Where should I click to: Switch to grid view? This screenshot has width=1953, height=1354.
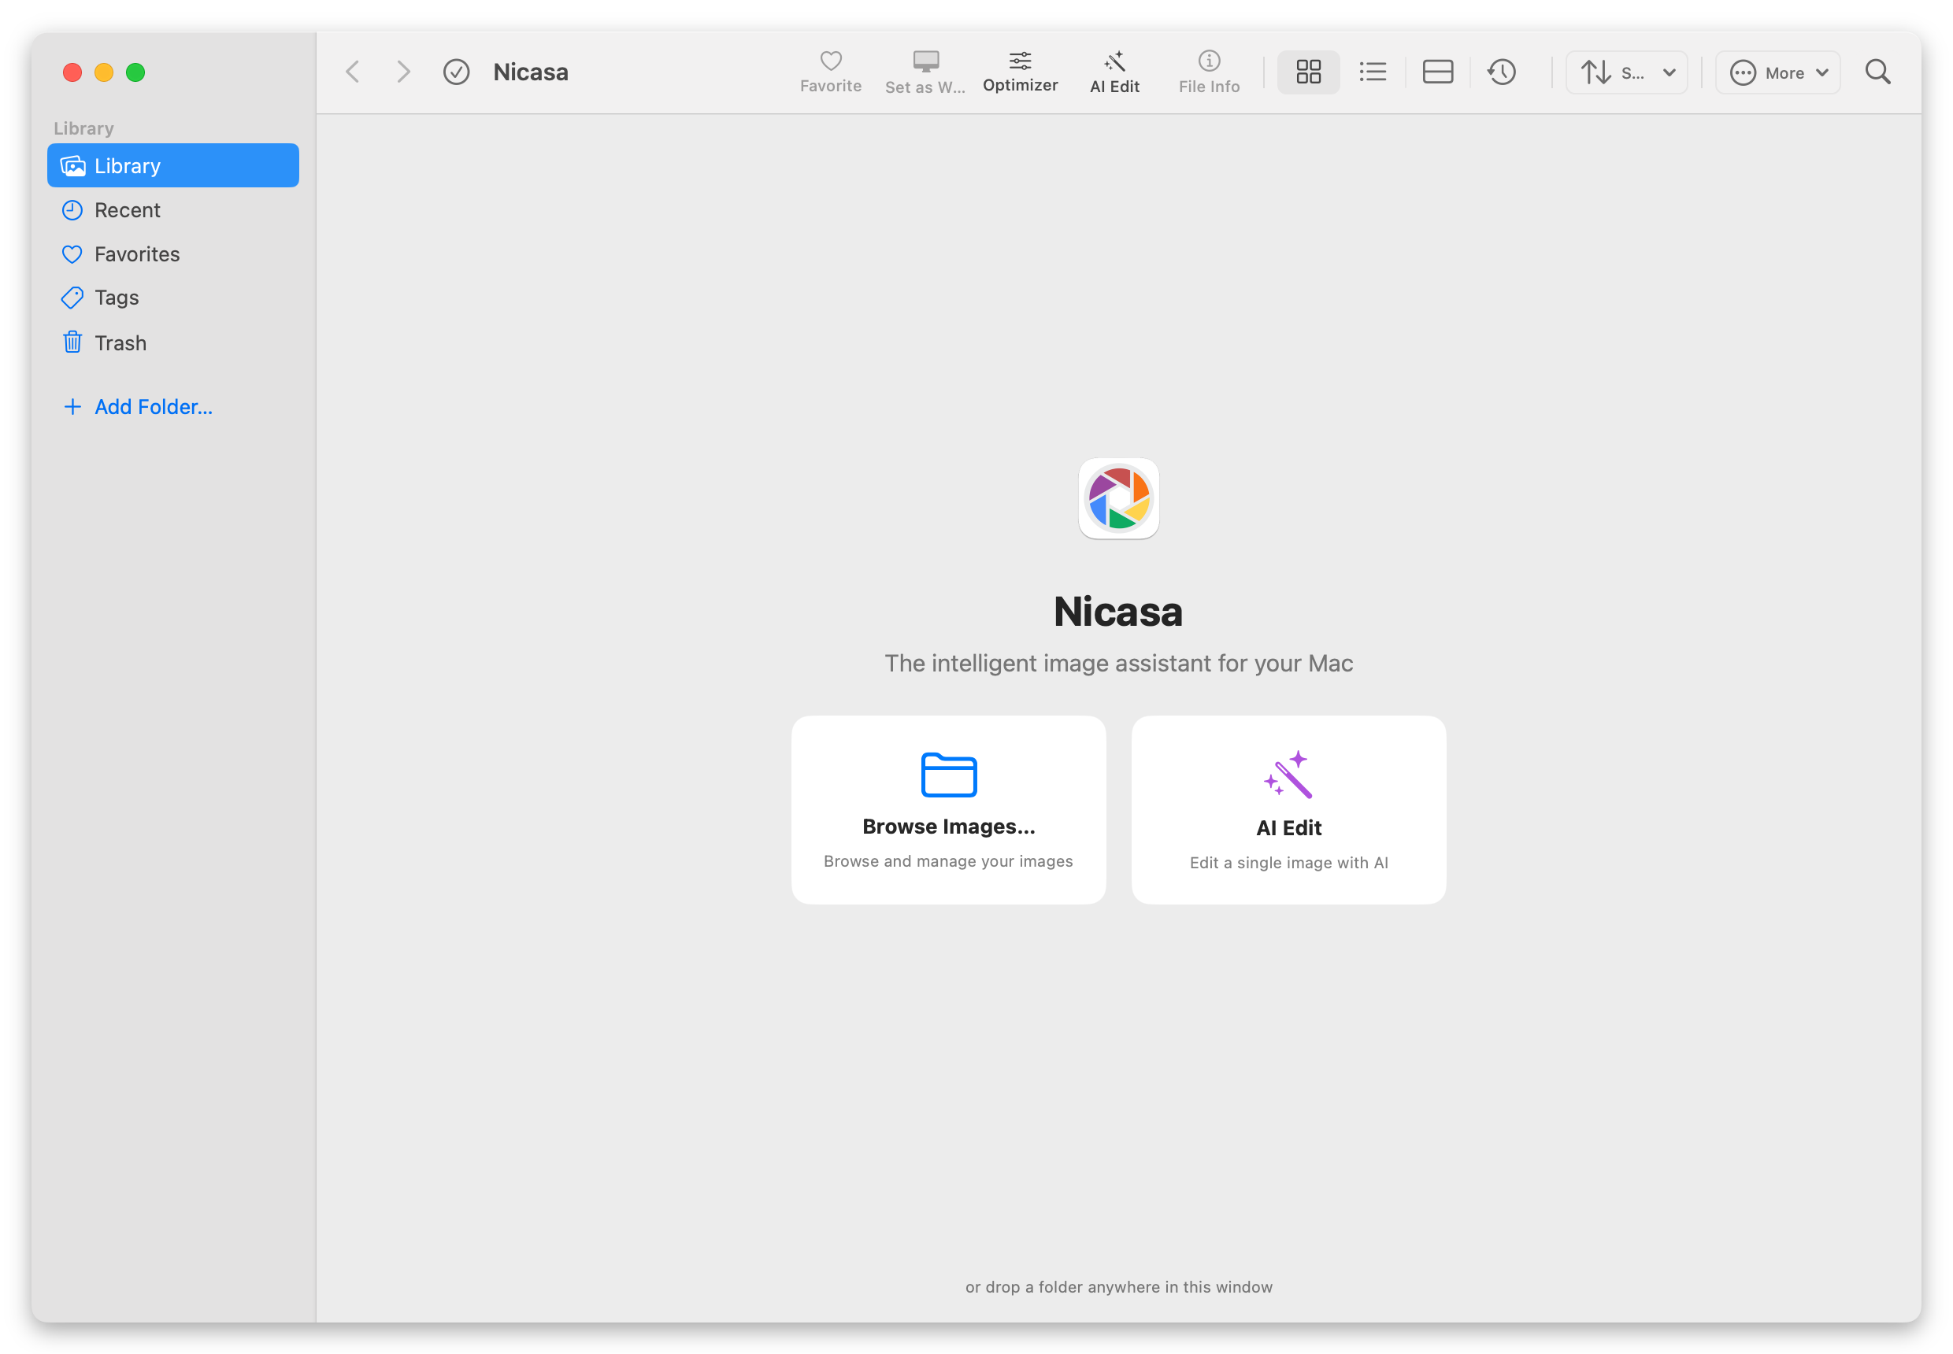click(x=1308, y=72)
